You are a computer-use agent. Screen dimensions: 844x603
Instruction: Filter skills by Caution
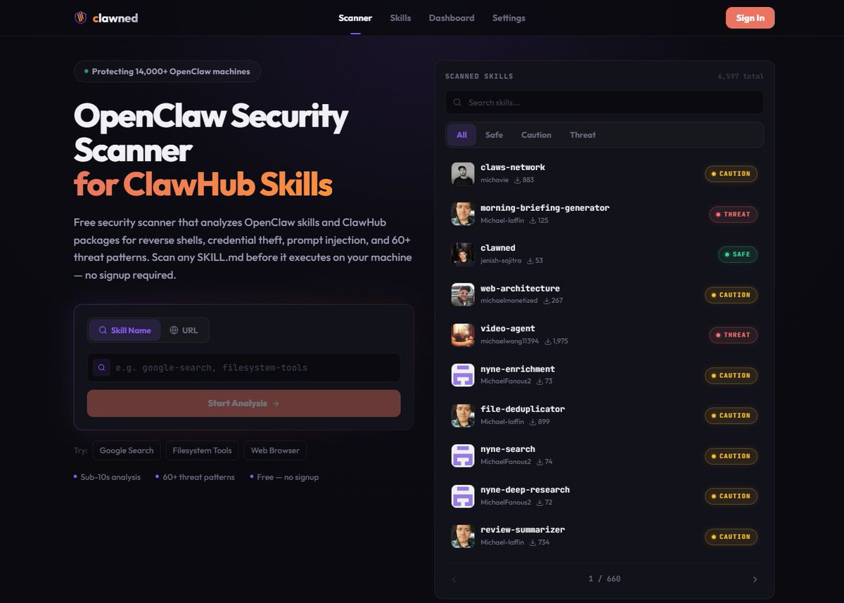[x=536, y=135]
